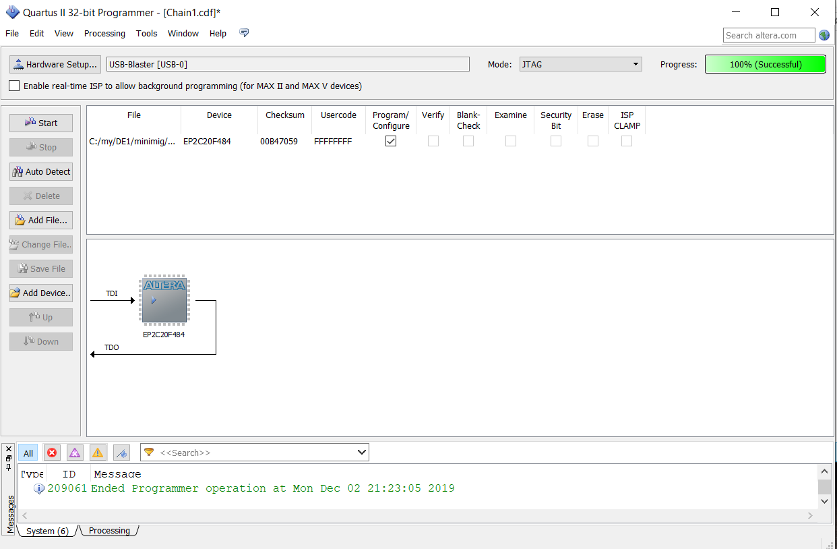
Task: Select the Ended Programmer operation message
Action: coord(273,488)
